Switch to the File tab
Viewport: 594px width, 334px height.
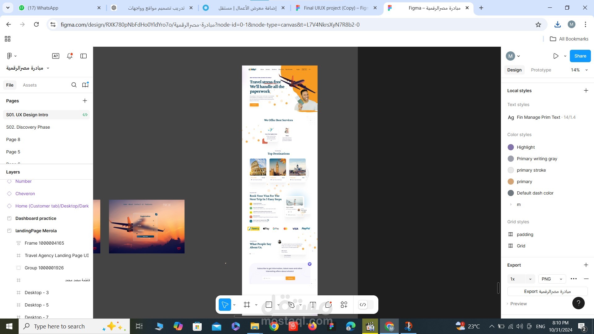coord(10,85)
